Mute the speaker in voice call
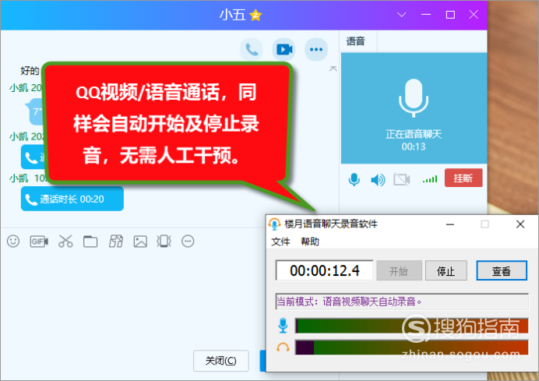This screenshot has width=539, height=381. tap(378, 179)
